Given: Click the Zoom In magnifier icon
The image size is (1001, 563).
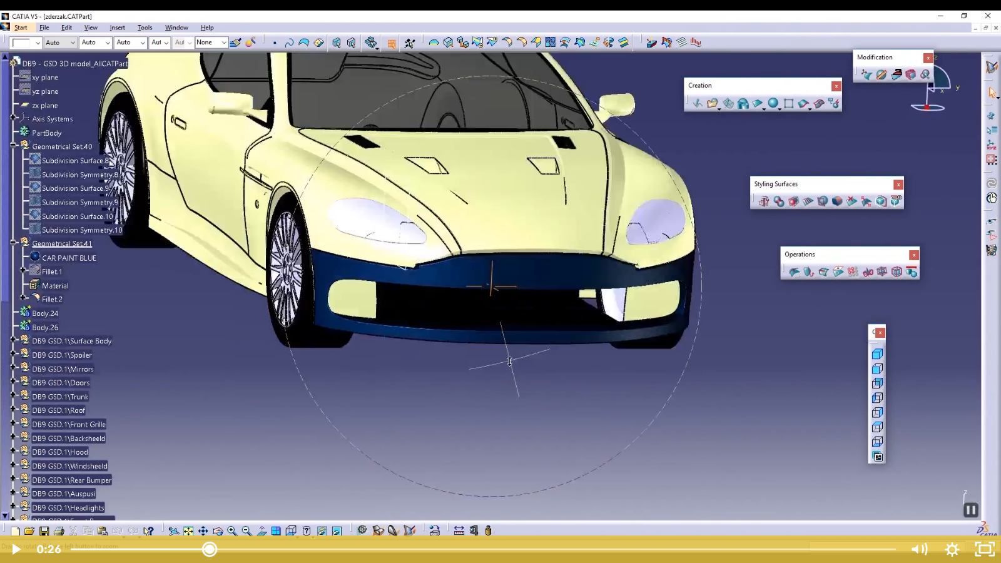Looking at the screenshot, I should pos(232,531).
